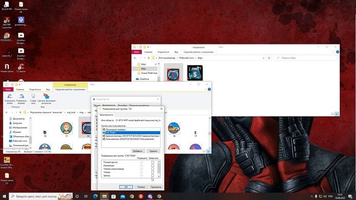This screenshot has width=356, height=200.
Task: Check Deny for Full control
Action: (152, 162)
